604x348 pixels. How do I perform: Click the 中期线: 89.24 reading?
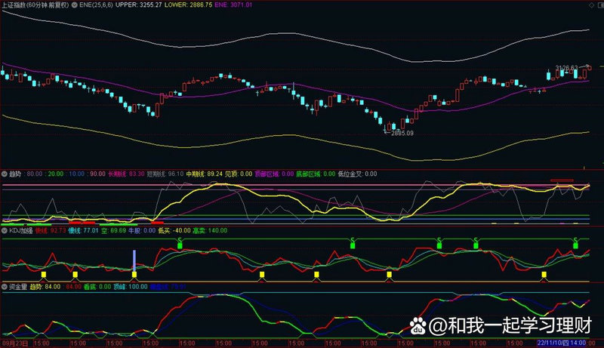204,174
